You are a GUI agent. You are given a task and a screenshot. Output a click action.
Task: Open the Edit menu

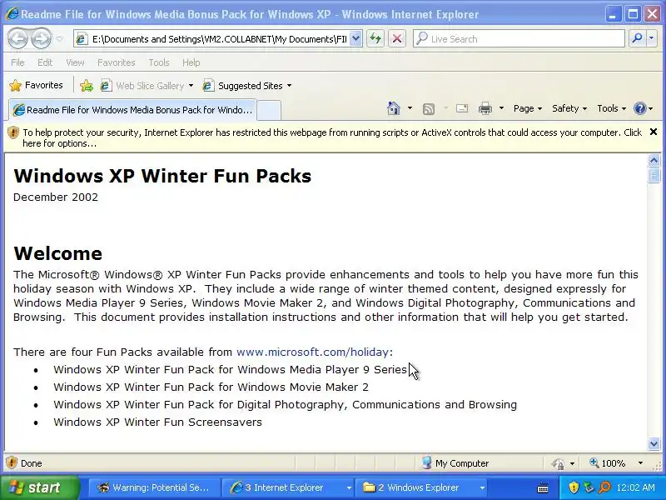[x=45, y=62]
